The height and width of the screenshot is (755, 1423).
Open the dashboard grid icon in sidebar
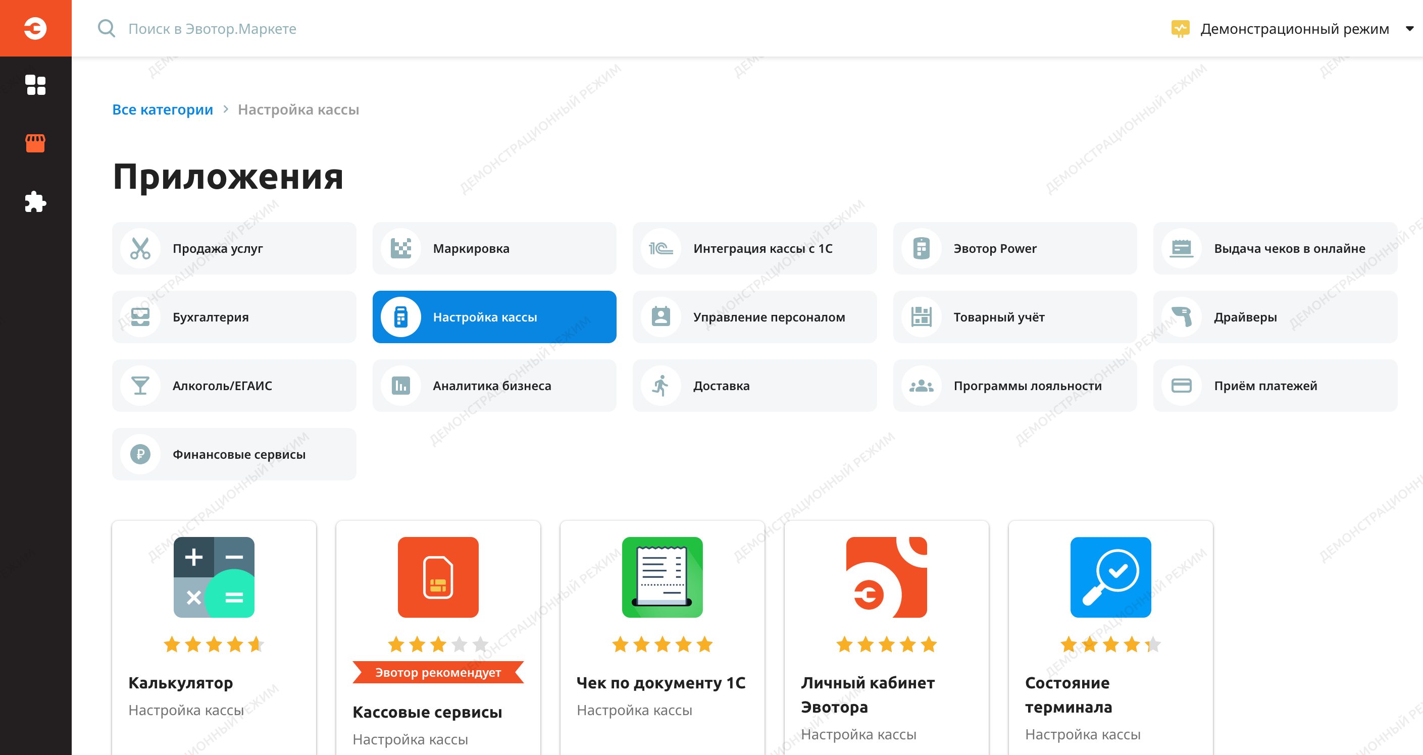point(35,85)
